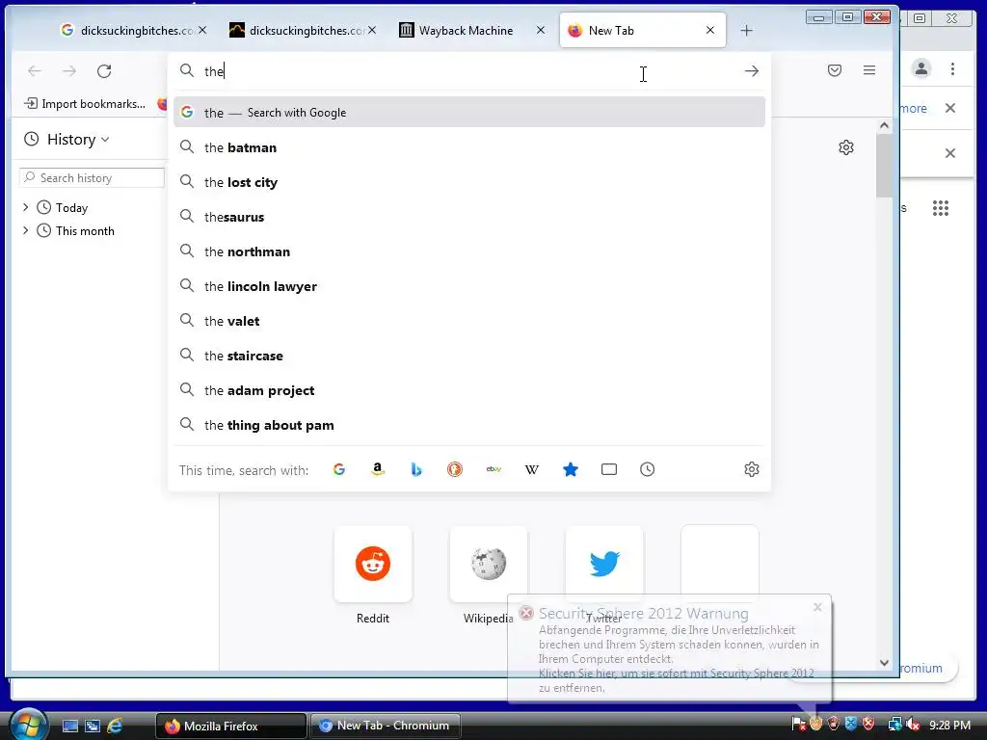Search this time with eBay icon
Image resolution: width=987 pixels, height=740 pixels.
click(493, 469)
